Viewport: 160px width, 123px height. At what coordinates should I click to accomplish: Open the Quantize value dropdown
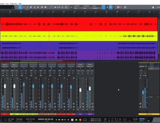[78, 8]
